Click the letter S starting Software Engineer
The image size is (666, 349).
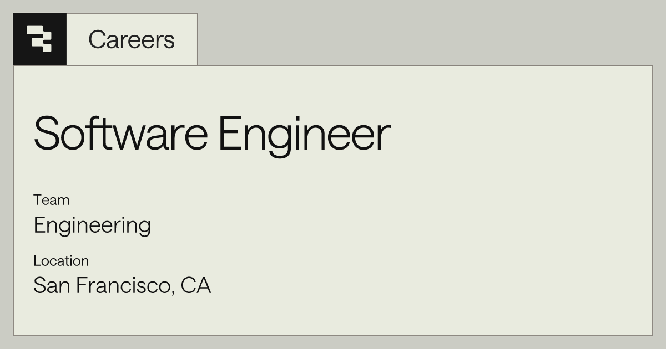click(47, 134)
